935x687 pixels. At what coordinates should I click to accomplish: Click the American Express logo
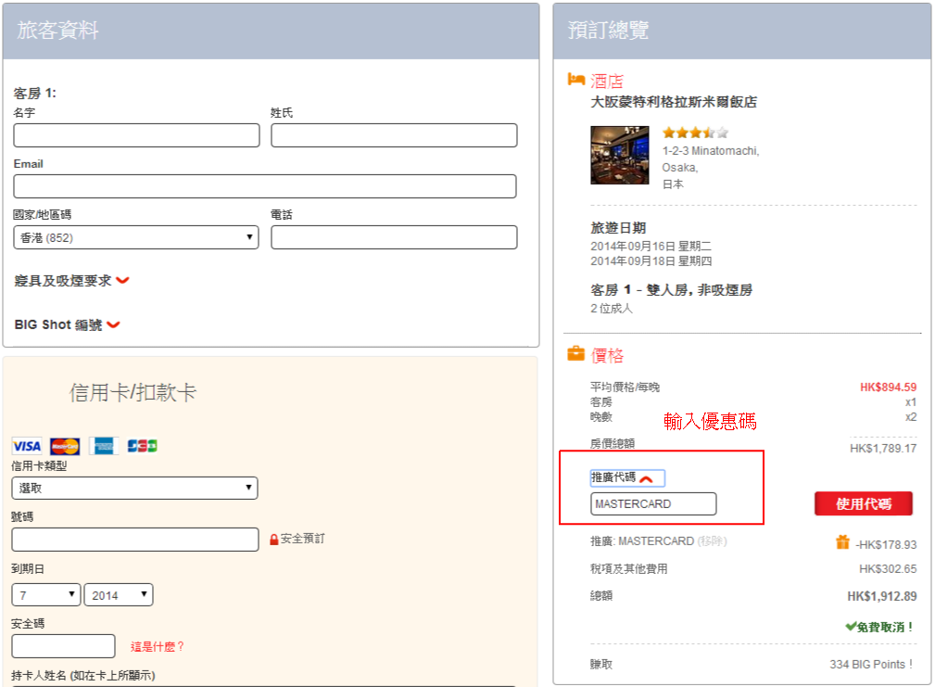point(103,446)
